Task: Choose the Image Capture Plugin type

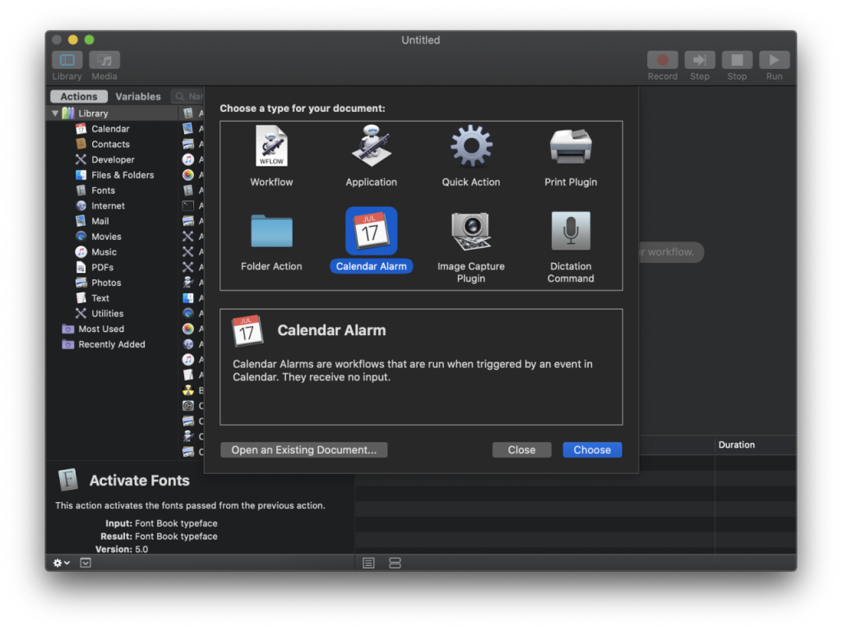Action: click(x=471, y=246)
